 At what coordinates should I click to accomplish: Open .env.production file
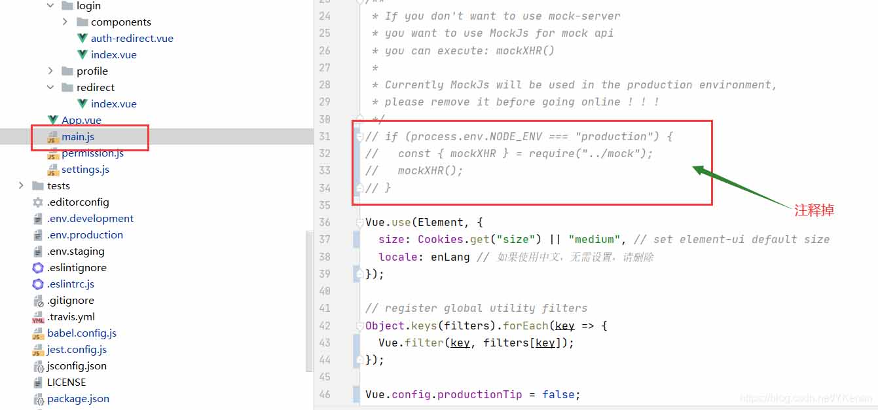click(x=85, y=235)
